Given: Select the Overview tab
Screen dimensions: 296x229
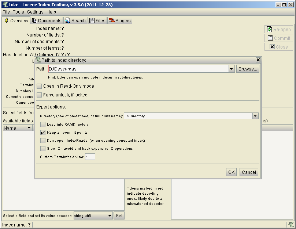Looking at the screenshot, I should 16,20.
